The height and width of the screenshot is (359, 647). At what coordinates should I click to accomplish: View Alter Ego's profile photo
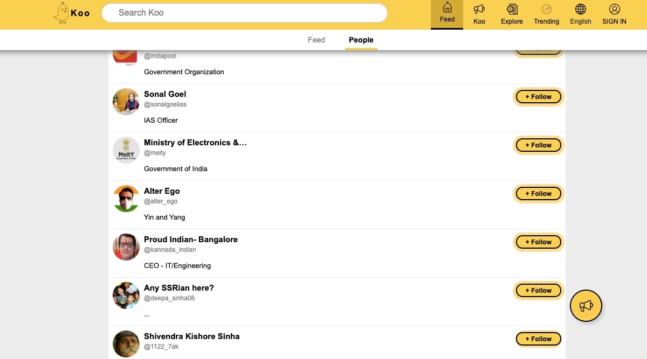tap(126, 198)
